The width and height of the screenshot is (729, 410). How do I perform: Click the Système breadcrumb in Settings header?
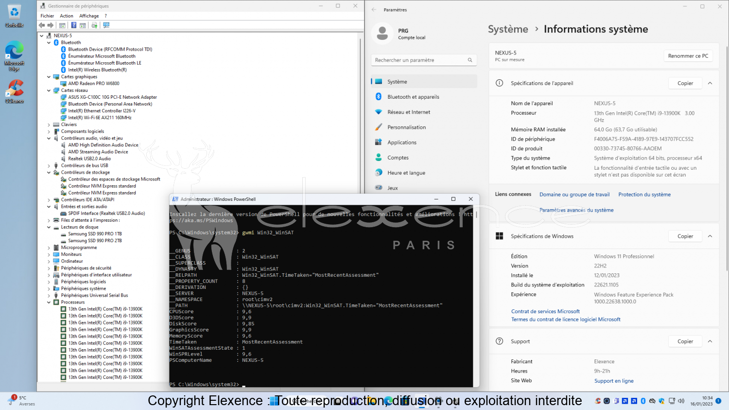click(x=508, y=29)
